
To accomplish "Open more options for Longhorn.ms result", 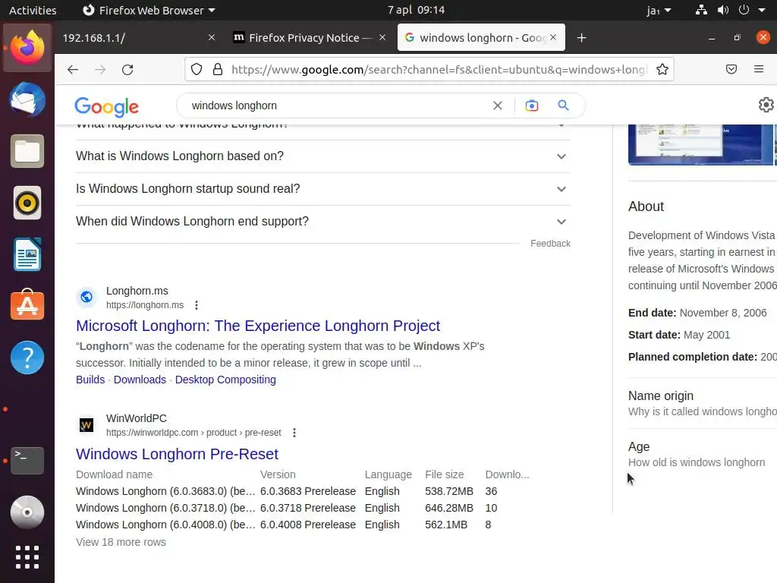I will coord(197,305).
